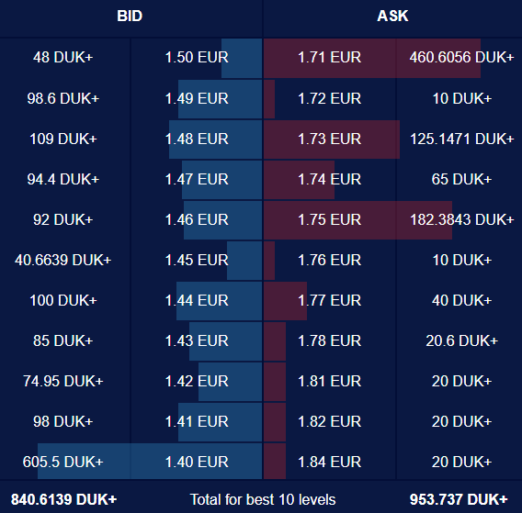The height and width of the screenshot is (513, 522).
Task: Click the 460.6056 DUK+ ask volume
Action: (x=461, y=57)
